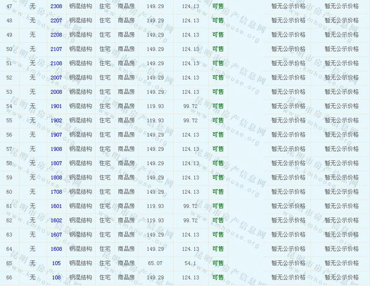Click 钢混结构 cell in row 56
This screenshot has height=286, width=370.
point(80,134)
